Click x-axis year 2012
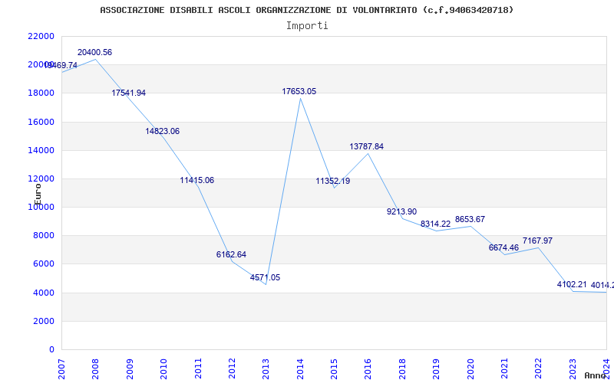Screen dimensions: 614x383 (232, 368)
